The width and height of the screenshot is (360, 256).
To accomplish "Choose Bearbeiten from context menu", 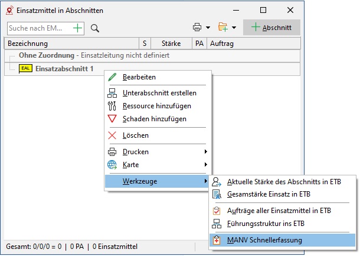I will pos(139,77).
